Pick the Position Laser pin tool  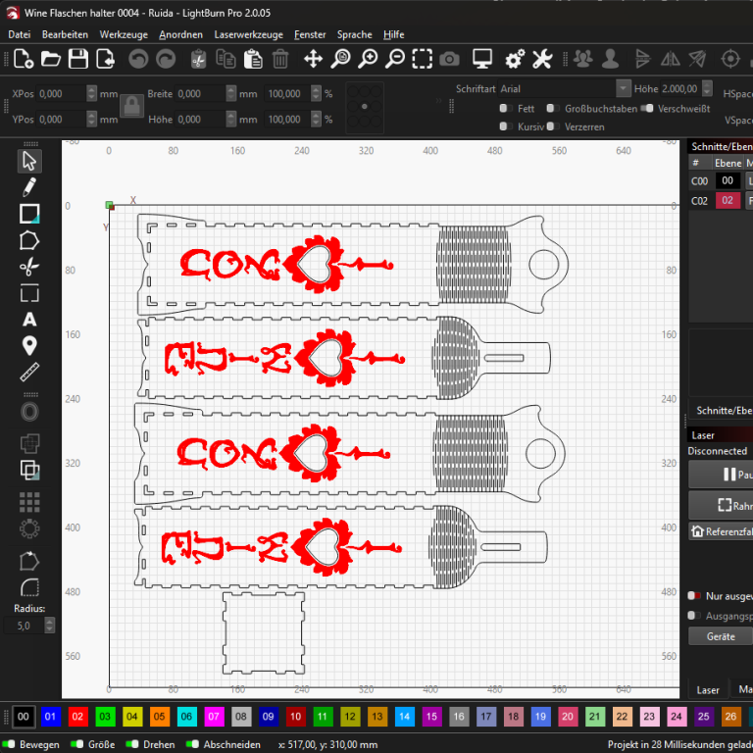pos(29,345)
